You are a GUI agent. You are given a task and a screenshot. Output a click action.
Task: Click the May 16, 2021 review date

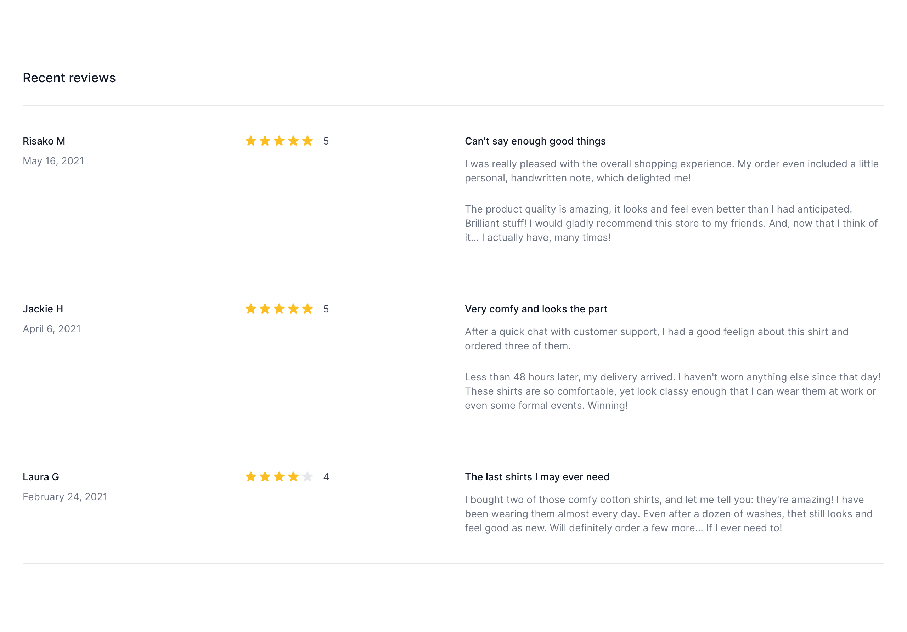coord(53,161)
